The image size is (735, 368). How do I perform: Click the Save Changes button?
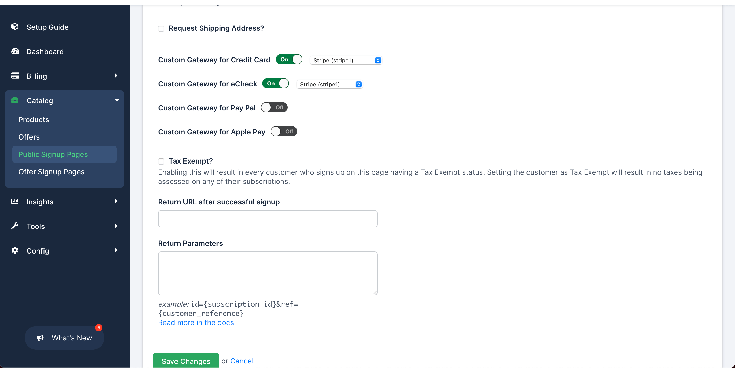click(186, 361)
